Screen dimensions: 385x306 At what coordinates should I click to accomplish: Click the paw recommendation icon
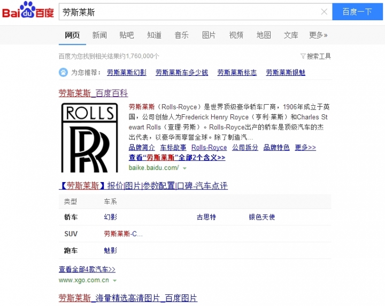pos(63,72)
